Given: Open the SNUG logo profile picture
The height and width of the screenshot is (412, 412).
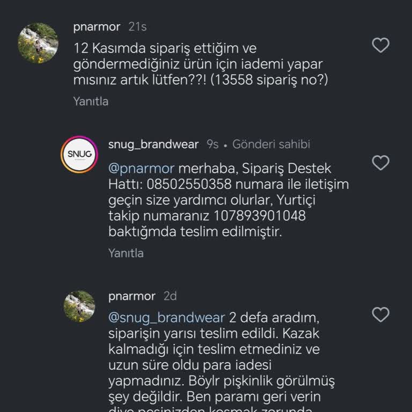Looking at the screenshot, I should [79, 154].
